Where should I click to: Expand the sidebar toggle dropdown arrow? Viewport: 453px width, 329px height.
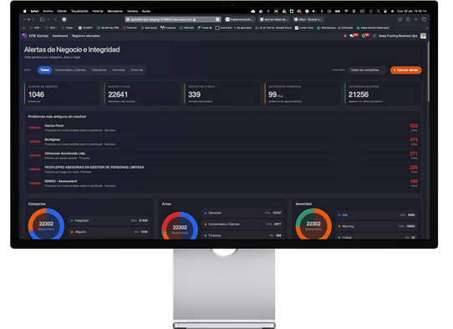pyautogui.click(x=48, y=19)
